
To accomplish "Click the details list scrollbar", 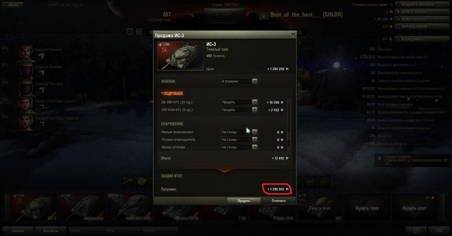I will pos(289,125).
